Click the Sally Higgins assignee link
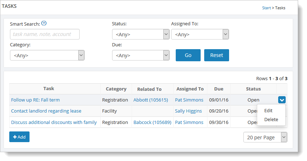Image resolution: width=307 pixels, height=161 pixels. 188,111
